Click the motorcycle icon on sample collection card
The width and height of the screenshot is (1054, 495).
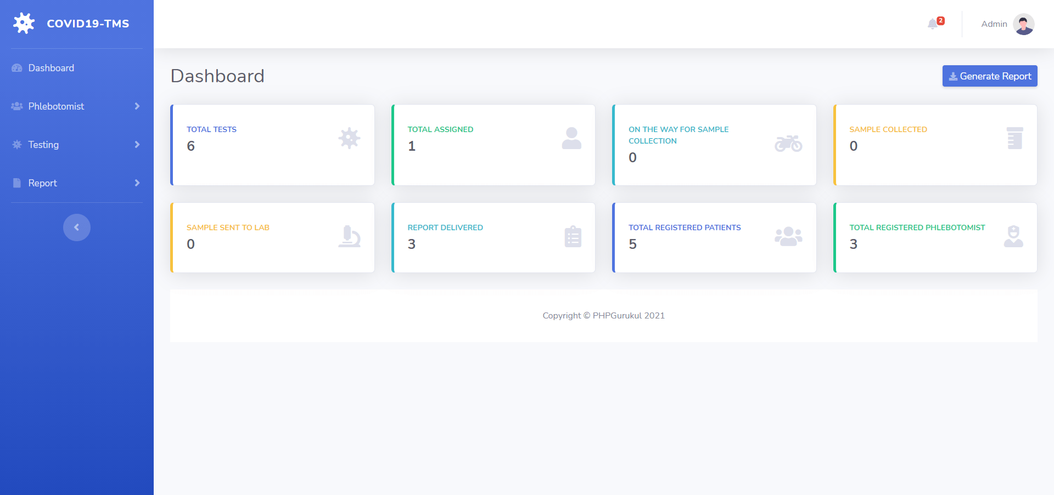pos(788,144)
